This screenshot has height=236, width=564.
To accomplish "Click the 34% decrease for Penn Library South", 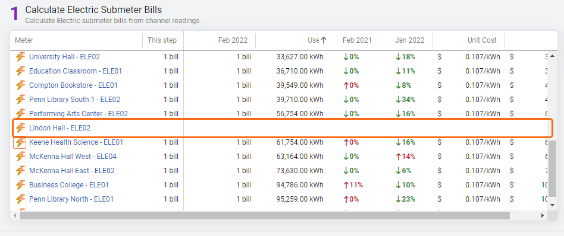I will click(405, 100).
